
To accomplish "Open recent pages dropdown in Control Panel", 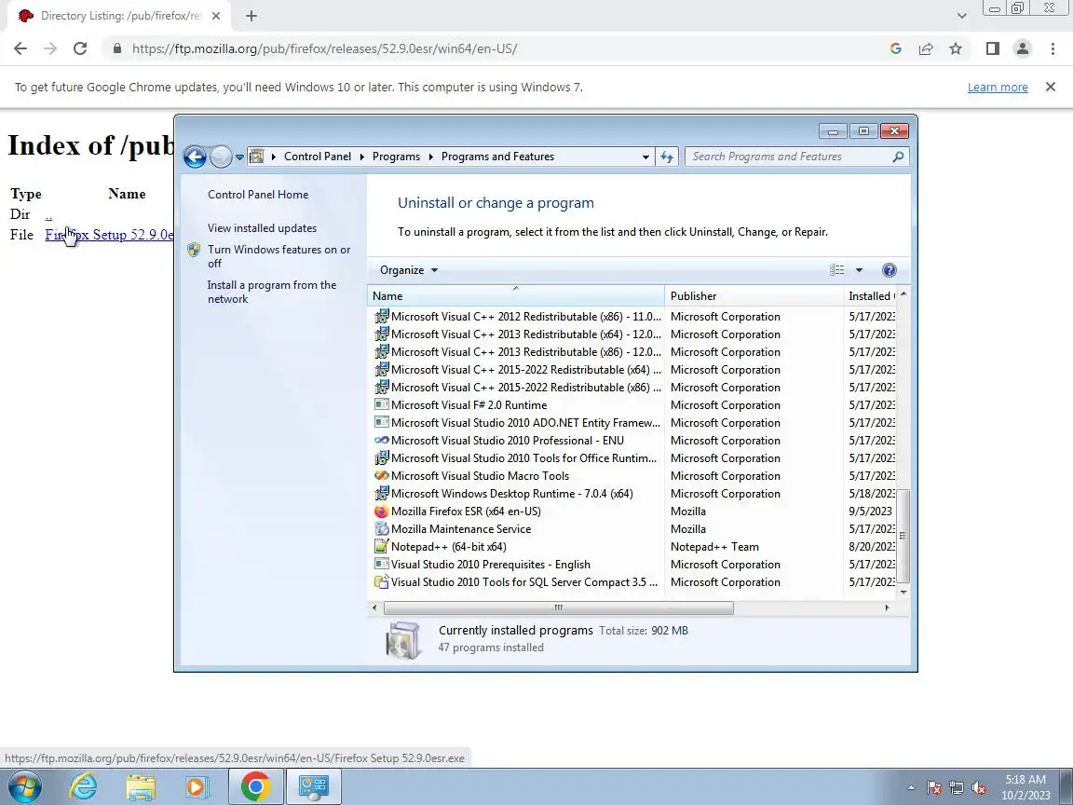I will (x=239, y=157).
